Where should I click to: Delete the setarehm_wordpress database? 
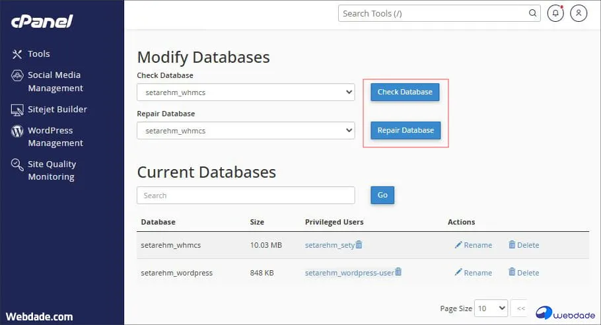524,272
